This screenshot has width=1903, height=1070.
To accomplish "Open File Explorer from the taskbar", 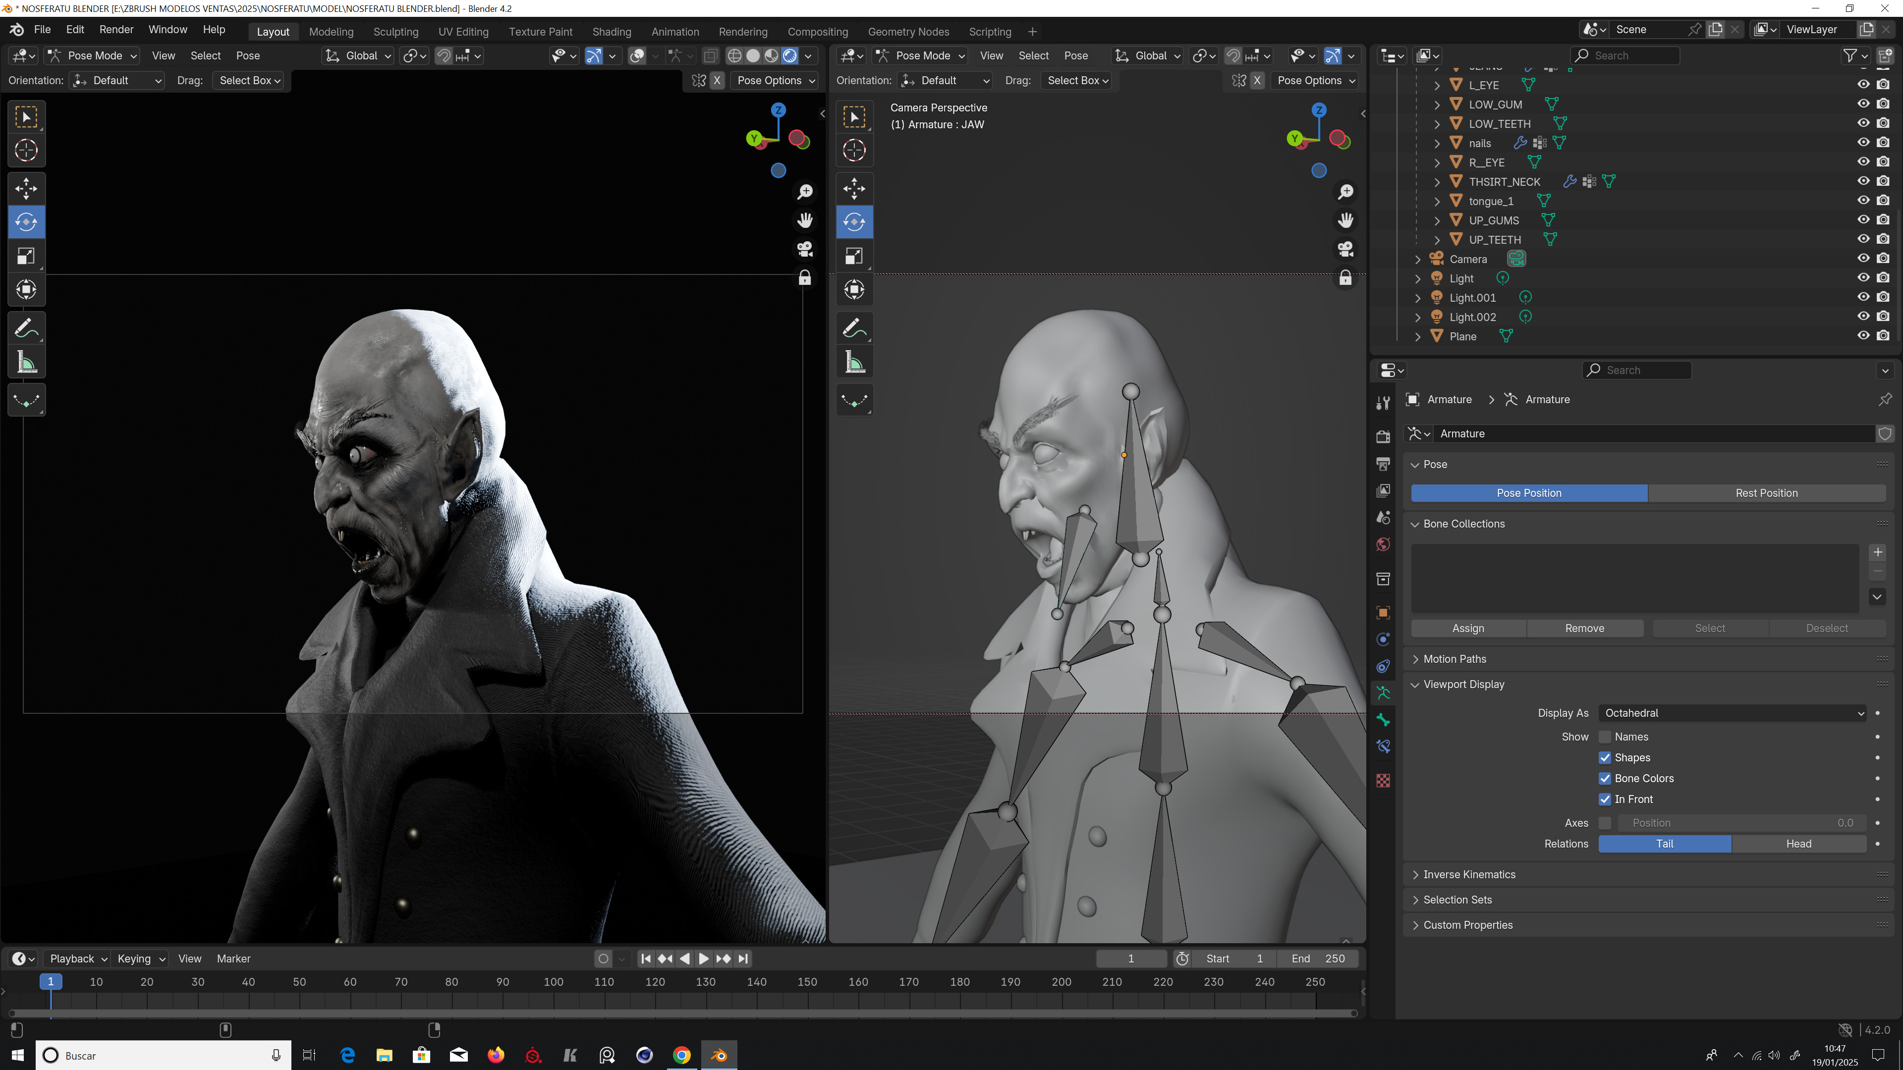I will click(384, 1055).
